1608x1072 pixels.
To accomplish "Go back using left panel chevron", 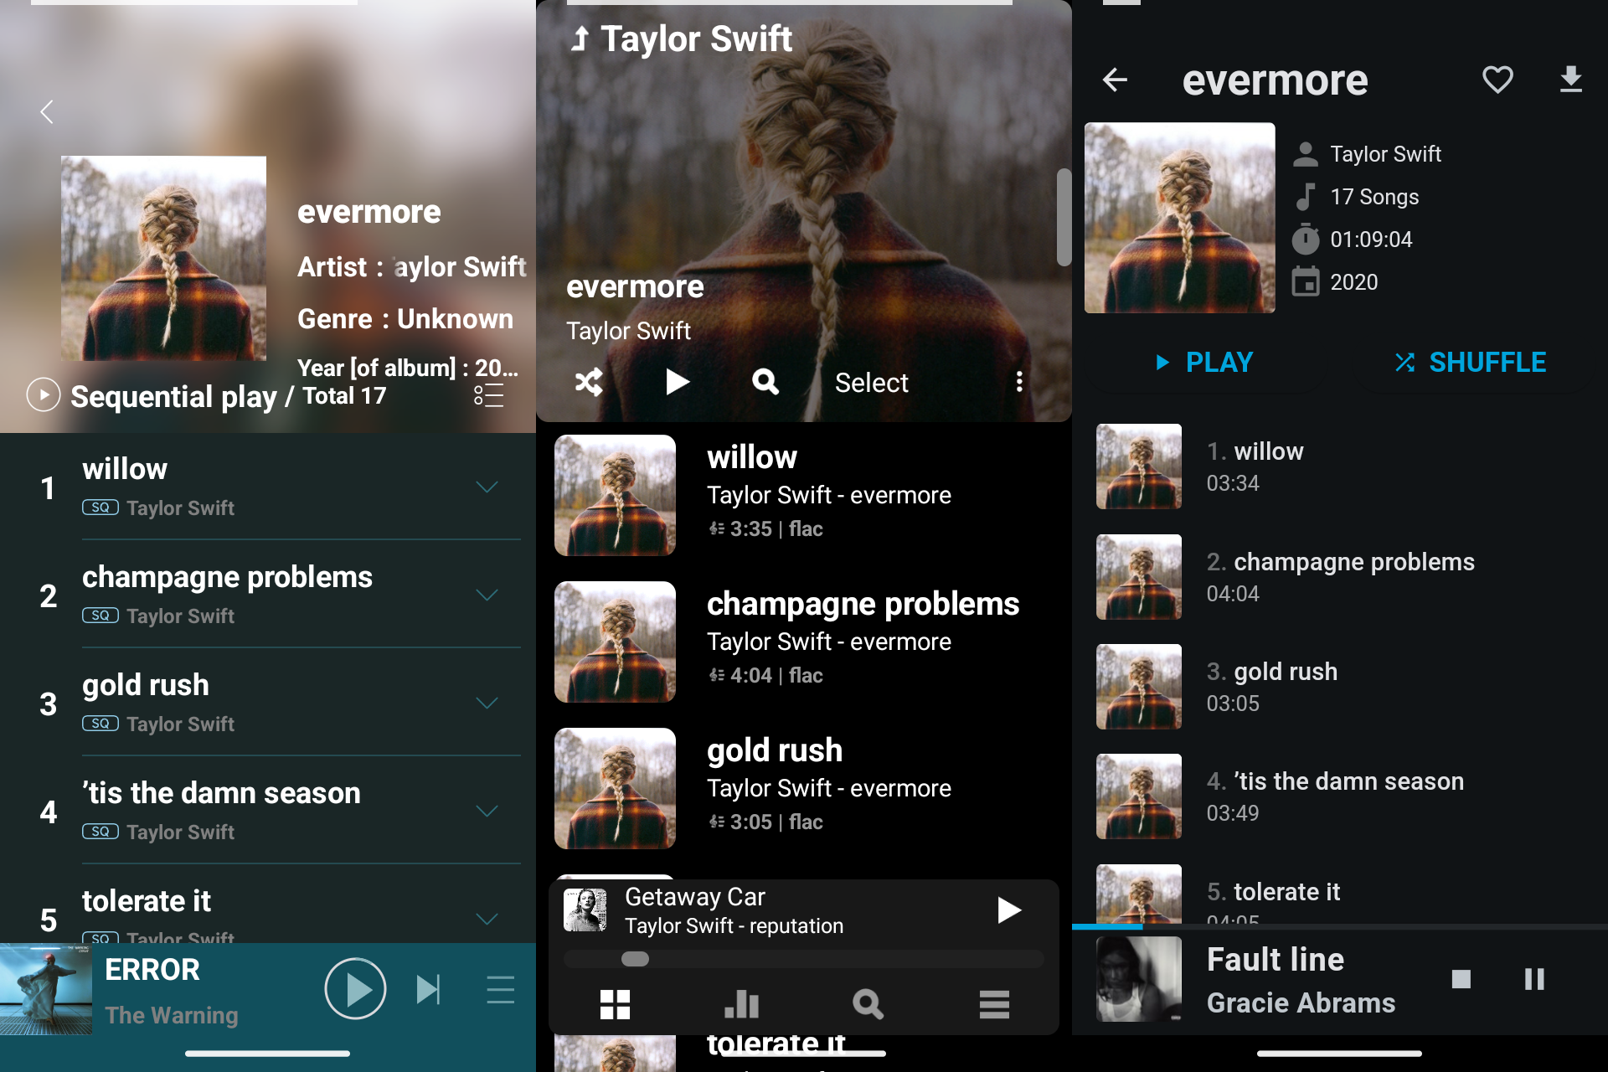I will coord(47,111).
